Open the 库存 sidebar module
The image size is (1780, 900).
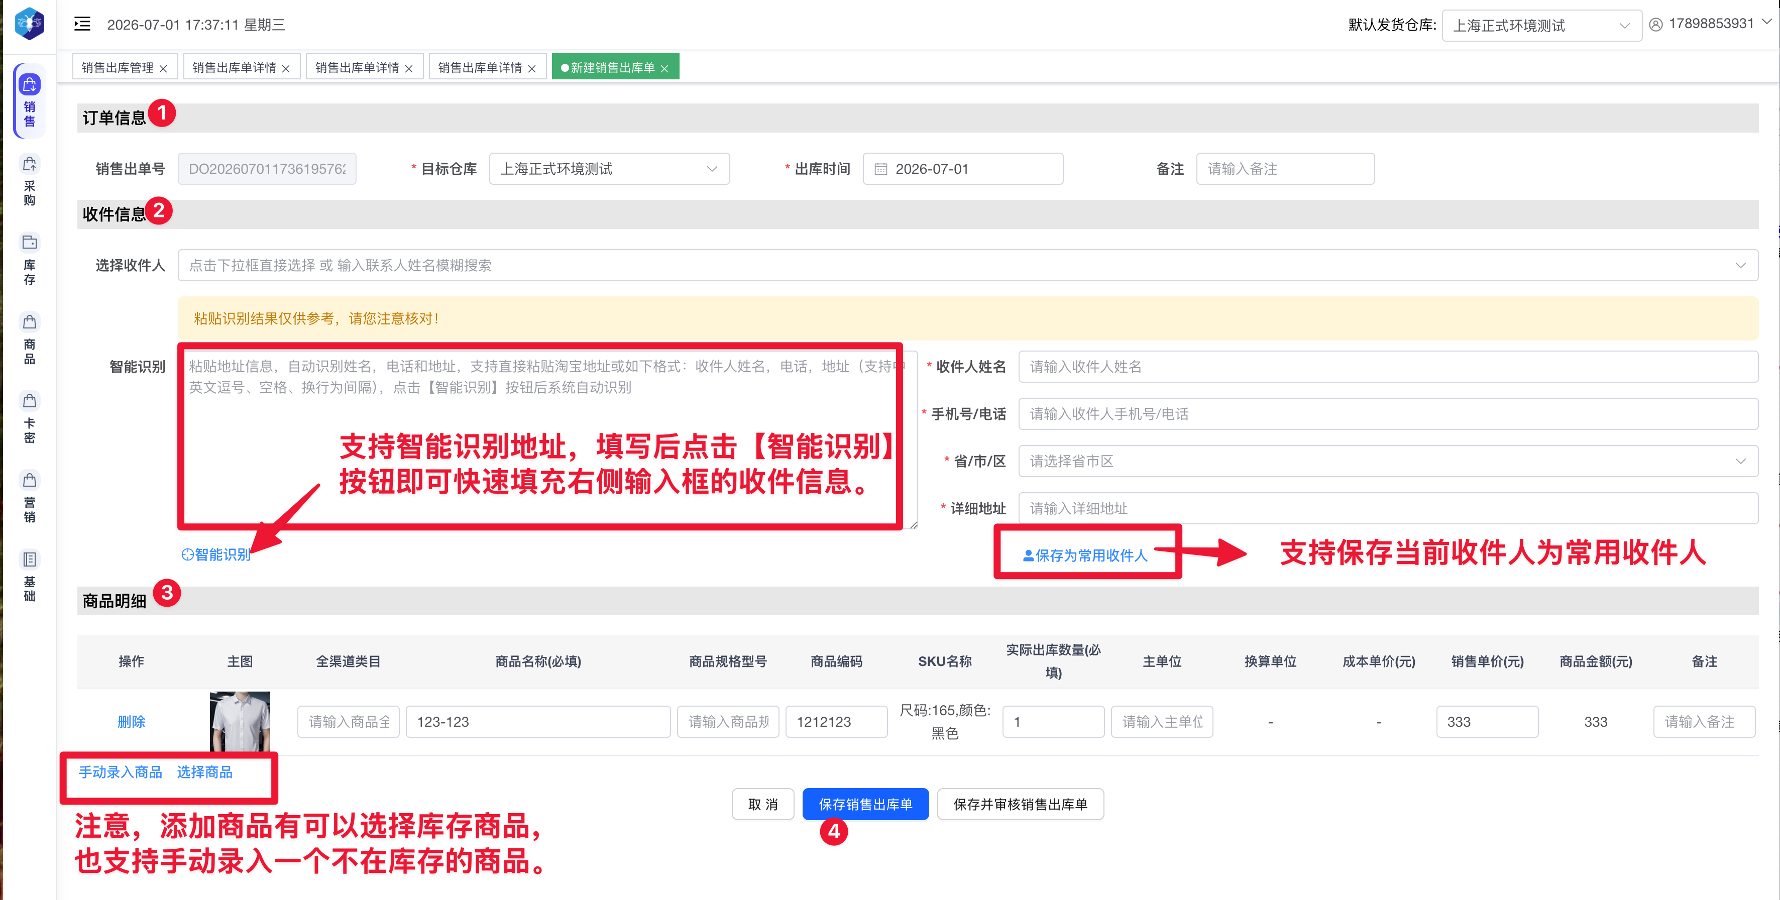coord(29,259)
